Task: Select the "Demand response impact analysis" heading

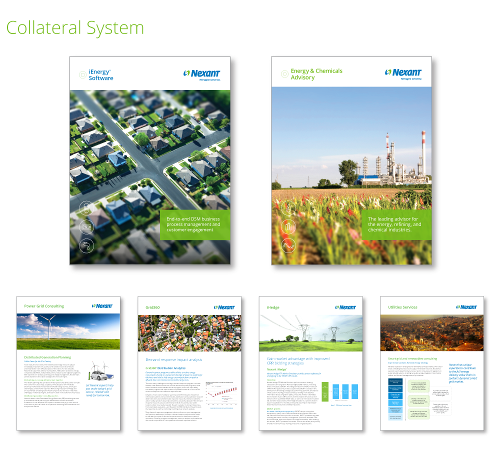Action: 174,360
